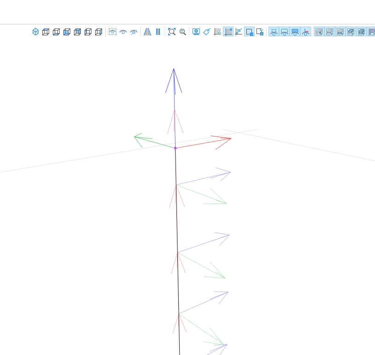The image size is (375, 355).
Task: Click the crossed-out eye hide icon
Action: 134,32
